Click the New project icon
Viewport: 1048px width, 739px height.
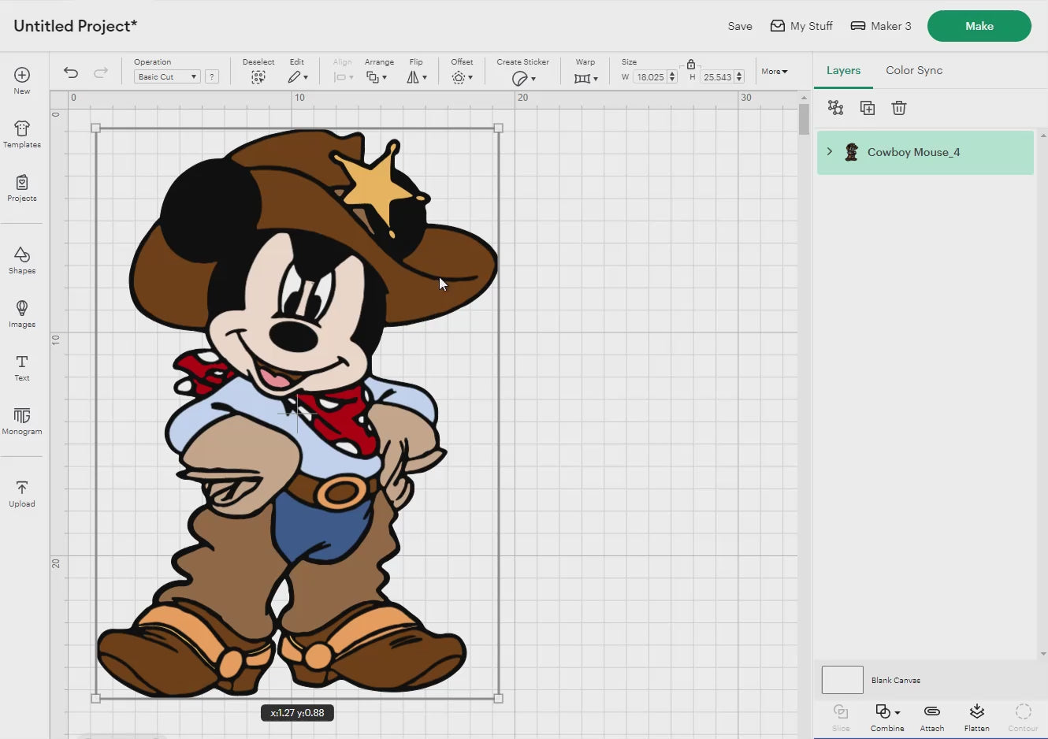(22, 80)
